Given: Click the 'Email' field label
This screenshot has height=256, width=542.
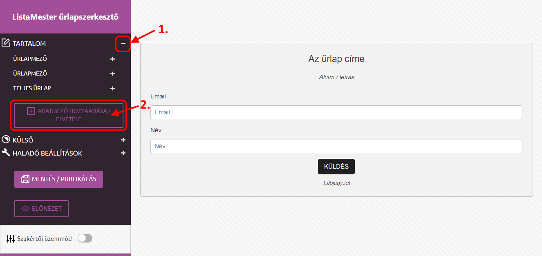Looking at the screenshot, I should (158, 96).
